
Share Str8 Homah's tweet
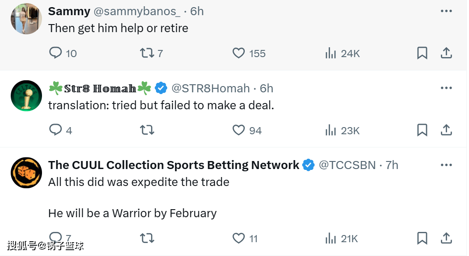[446, 130]
